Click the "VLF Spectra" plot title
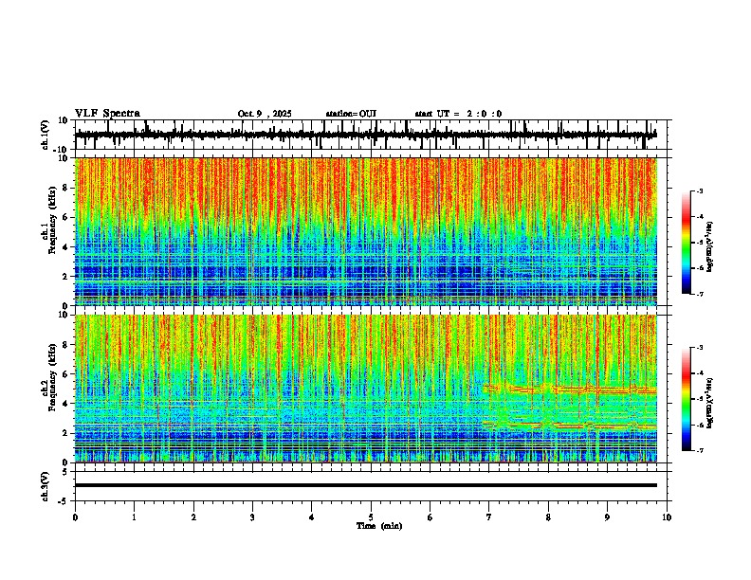 click(x=107, y=114)
